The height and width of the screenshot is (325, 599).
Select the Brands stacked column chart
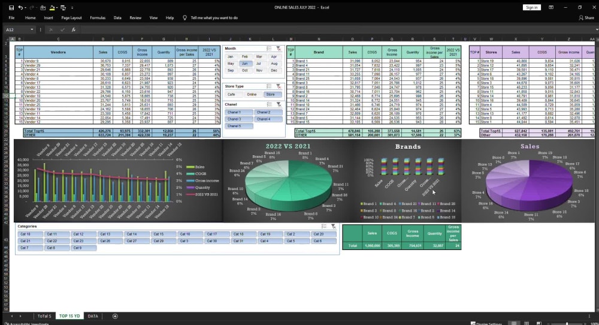[x=407, y=180]
